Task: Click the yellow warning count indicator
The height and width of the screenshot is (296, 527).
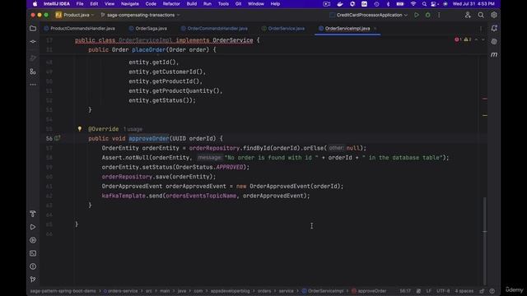Action: [468, 39]
